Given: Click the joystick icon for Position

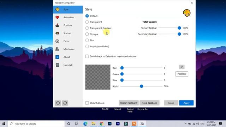Looking at the screenshot, I should 57,25.
